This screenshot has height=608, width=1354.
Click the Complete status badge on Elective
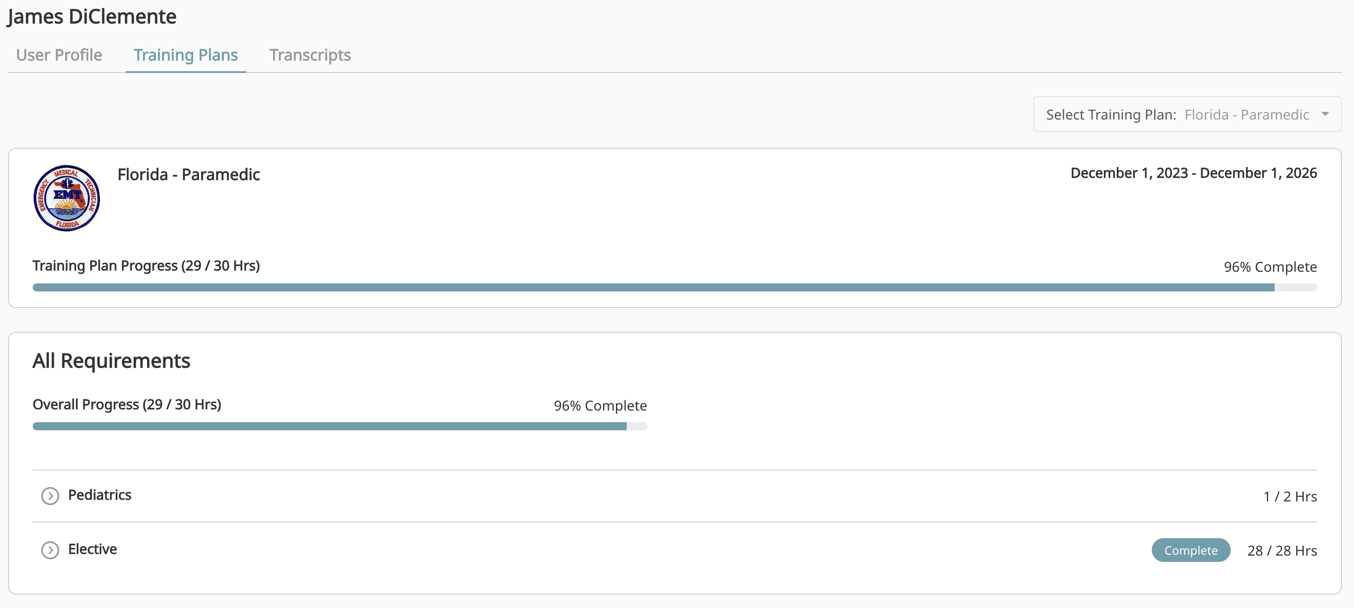[x=1190, y=550]
